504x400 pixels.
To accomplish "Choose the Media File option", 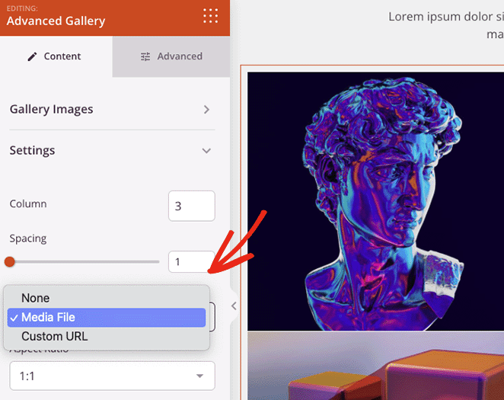I will click(x=107, y=318).
